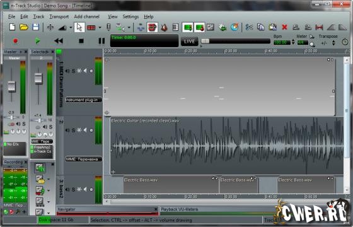Open the Add channel menu
Image resolution: width=353 pixels, height=227 pixels.
click(87, 16)
